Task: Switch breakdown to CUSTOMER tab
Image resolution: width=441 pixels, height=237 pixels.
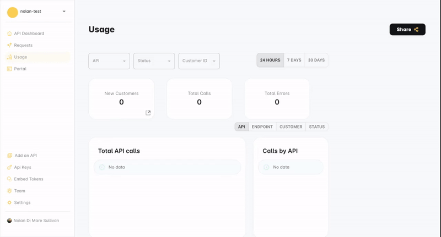Action: [x=291, y=127]
